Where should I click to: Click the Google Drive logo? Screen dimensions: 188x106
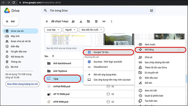(7, 11)
